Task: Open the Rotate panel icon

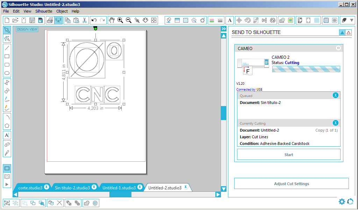Action: [x=248, y=20]
